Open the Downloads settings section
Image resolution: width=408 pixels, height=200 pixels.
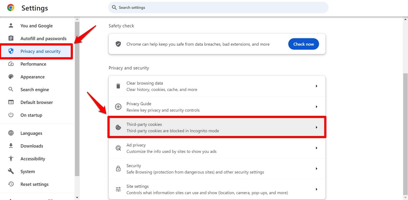[32, 146]
